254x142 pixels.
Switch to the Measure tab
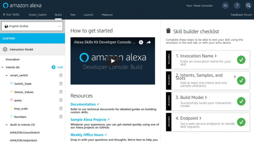pyautogui.click(x=107, y=15)
